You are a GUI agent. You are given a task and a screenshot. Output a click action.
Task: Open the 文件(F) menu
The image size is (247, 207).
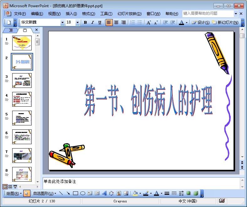20,14
